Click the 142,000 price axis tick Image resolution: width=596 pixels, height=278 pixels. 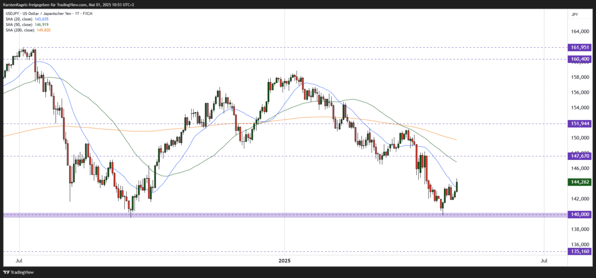[x=580, y=199]
